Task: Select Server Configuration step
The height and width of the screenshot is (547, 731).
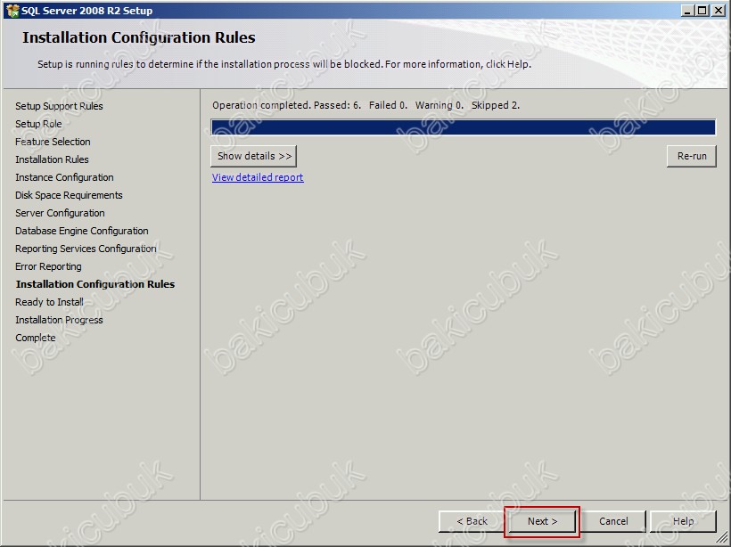Action: 60,213
